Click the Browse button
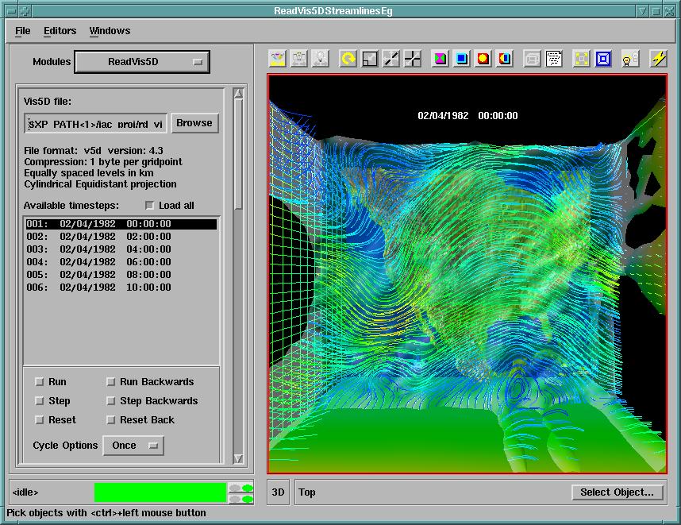The height and width of the screenshot is (525, 681). pyautogui.click(x=194, y=123)
